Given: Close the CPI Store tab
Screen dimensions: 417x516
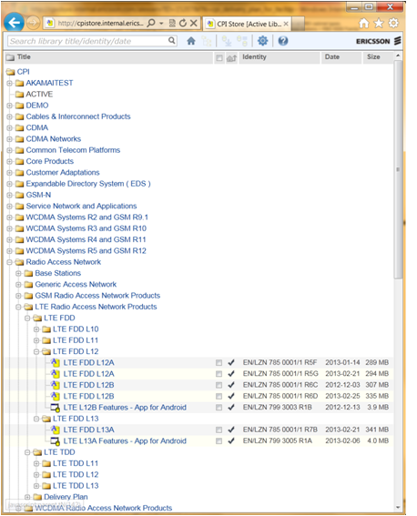Looking at the screenshot, I should [286, 24].
